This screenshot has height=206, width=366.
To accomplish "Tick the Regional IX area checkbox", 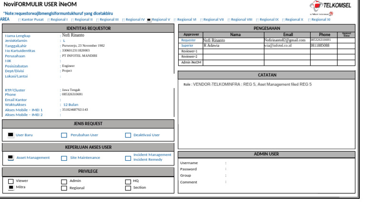I will [x=257, y=20].
